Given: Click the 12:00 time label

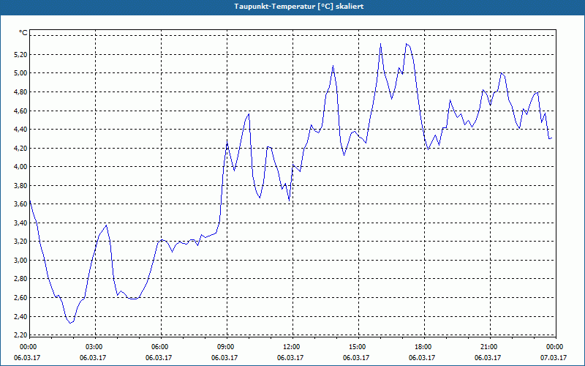Looking at the screenshot, I should 292,347.
